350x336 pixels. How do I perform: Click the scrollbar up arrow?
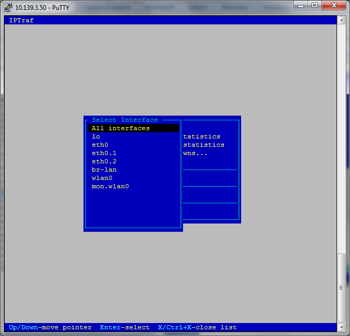(341, 20)
